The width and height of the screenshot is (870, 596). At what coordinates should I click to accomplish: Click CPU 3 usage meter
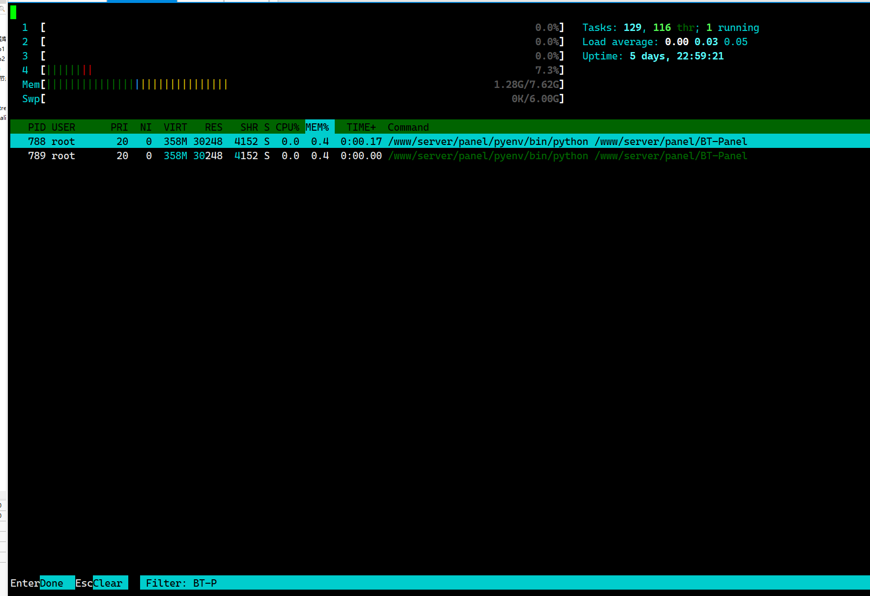tap(303, 56)
